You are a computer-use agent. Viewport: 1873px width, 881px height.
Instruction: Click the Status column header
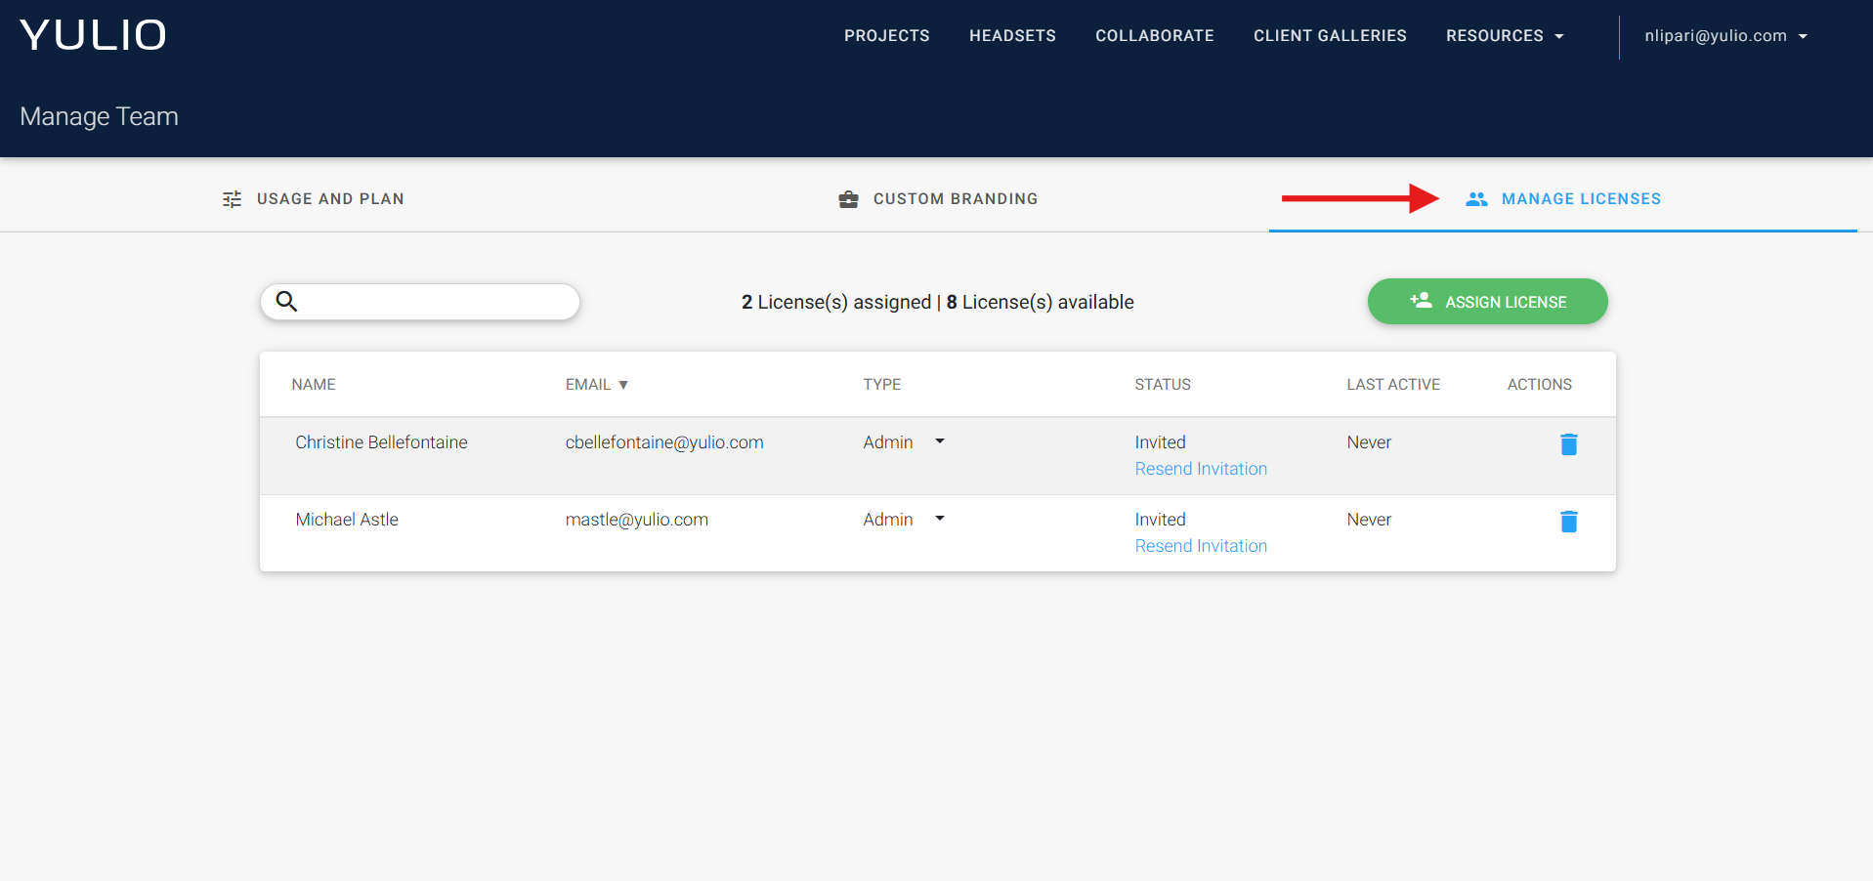[x=1163, y=385]
